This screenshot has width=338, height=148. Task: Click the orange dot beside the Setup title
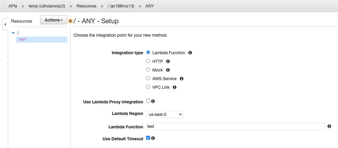click(x=71, y=21)
